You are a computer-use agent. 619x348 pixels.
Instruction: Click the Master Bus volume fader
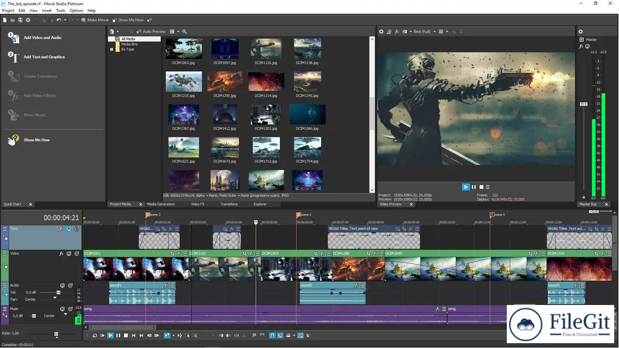pyautogui.click(x=584, y=104)
